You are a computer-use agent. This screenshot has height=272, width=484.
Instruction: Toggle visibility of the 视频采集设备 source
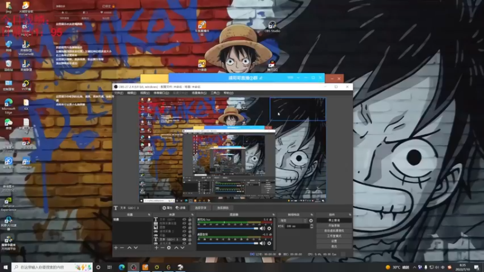(185, 223)
